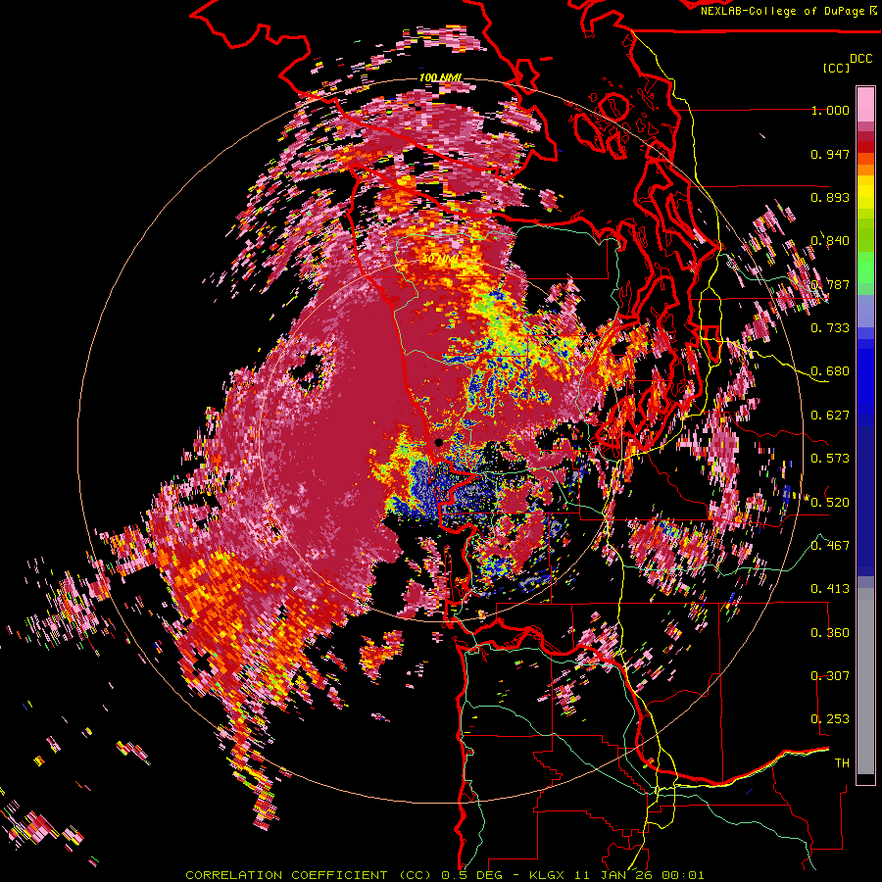Click the DCC product label
The height and width of the screenshot is (882, 882).
(860, 59)
